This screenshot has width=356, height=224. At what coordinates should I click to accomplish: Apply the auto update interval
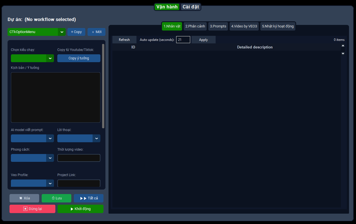click(x=203, y=40)
